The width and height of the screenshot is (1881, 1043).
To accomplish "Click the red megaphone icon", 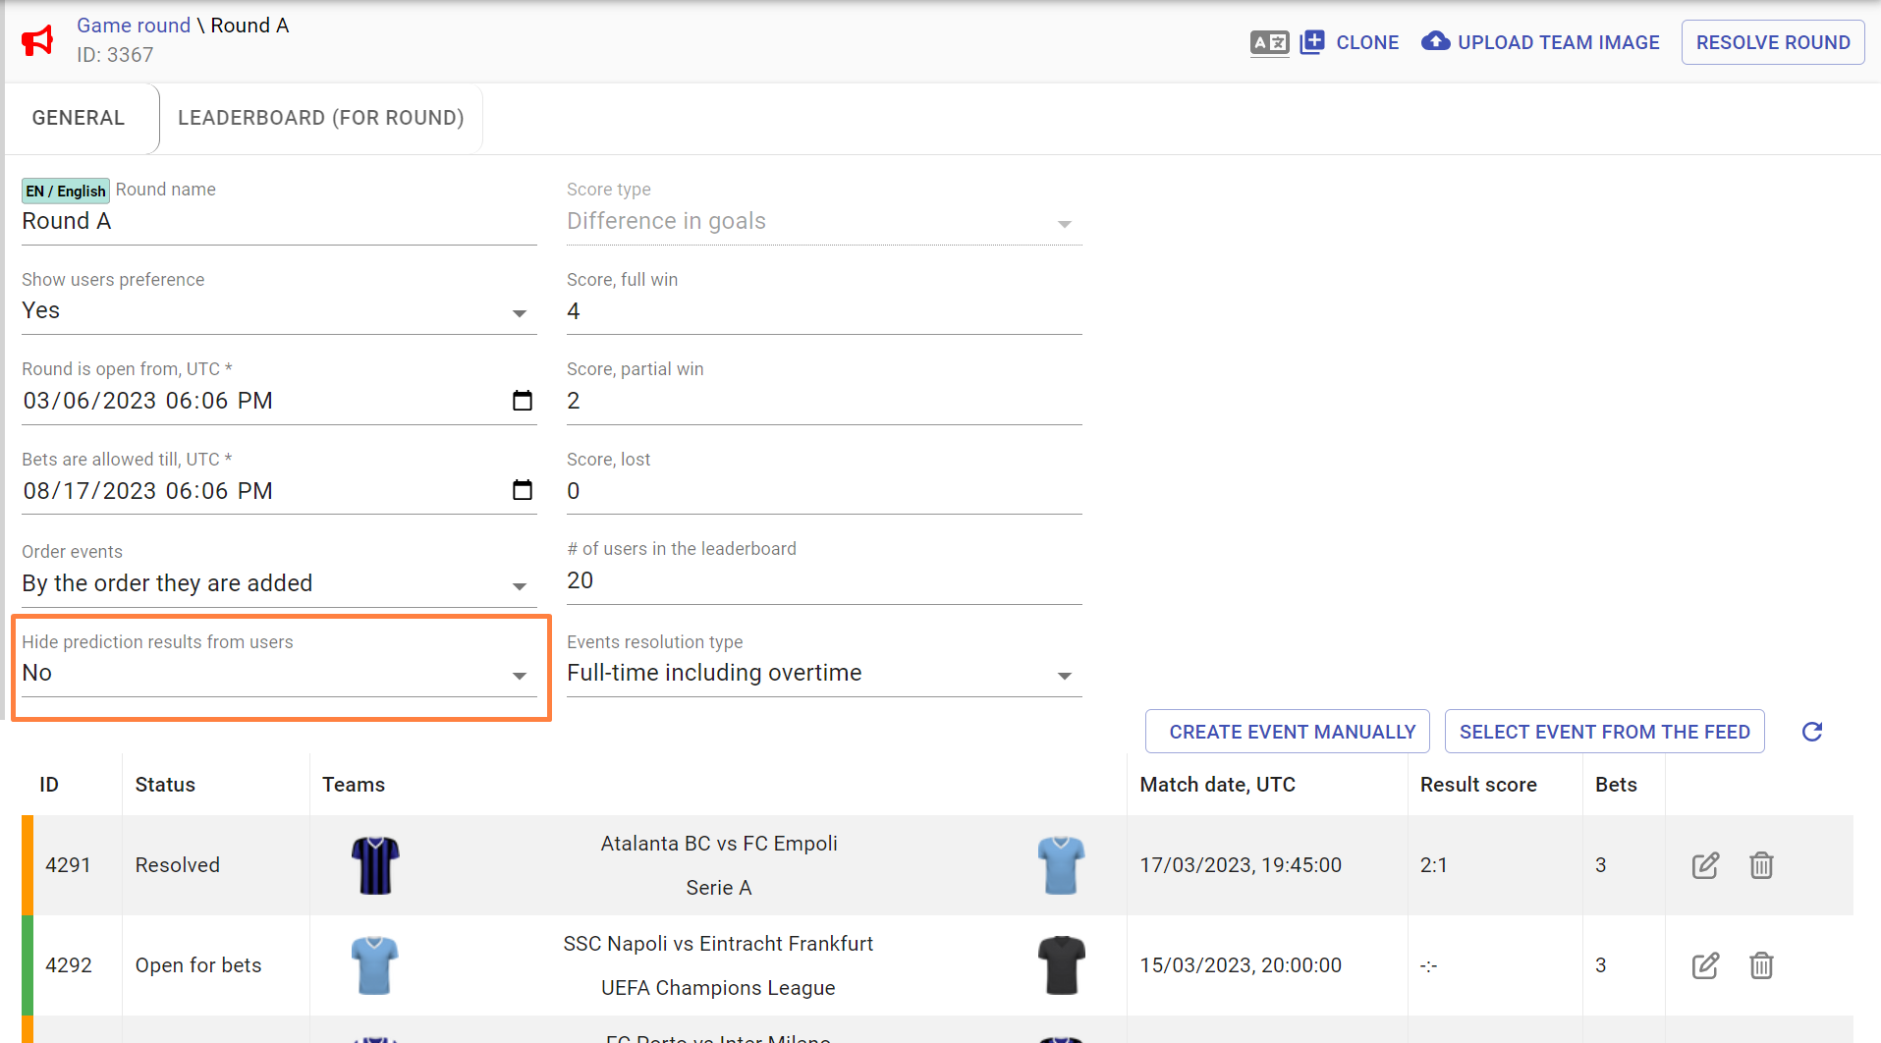I will 37,41.
